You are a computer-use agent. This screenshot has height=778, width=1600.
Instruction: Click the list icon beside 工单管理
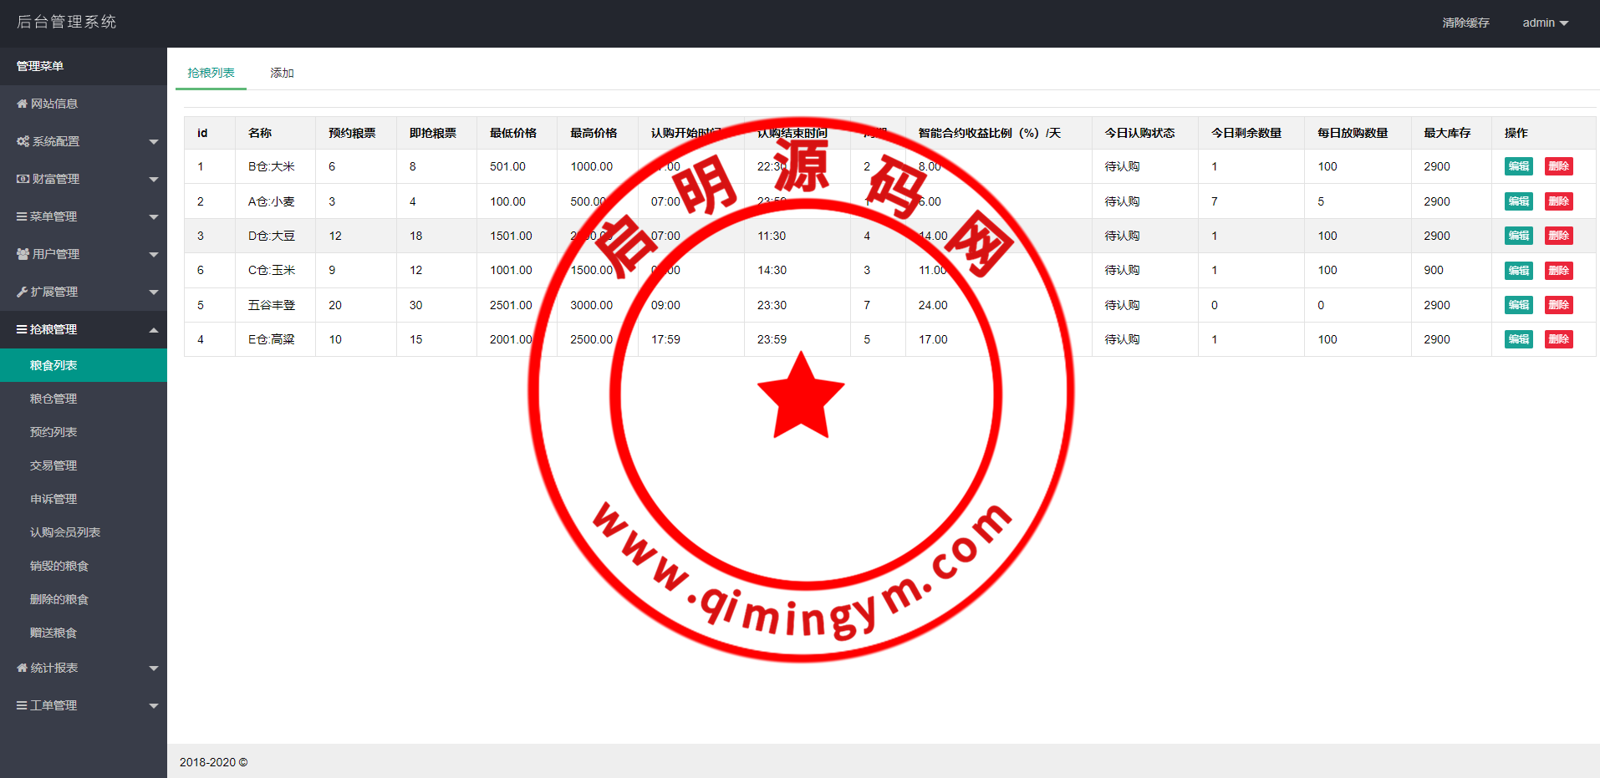pos(22,705)
